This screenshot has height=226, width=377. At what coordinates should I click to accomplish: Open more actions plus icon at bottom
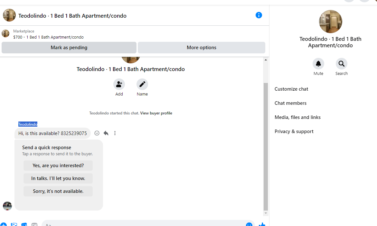(3, 225)
